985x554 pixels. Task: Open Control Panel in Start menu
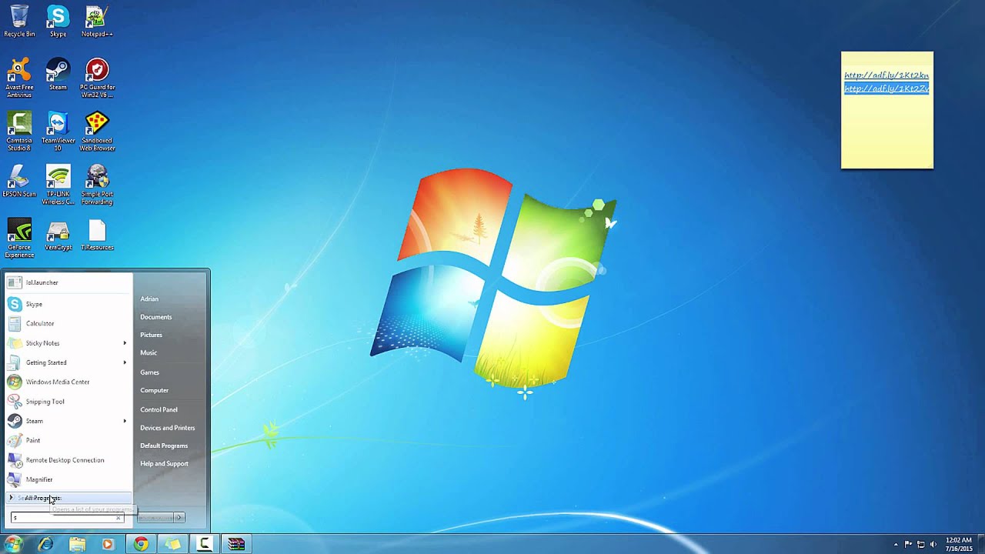(159, 409)
